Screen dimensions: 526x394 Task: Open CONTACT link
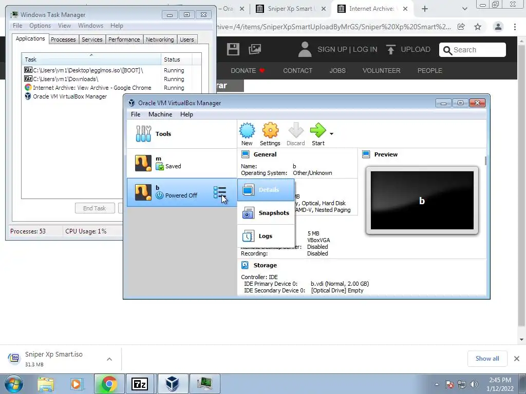(297, 71)
